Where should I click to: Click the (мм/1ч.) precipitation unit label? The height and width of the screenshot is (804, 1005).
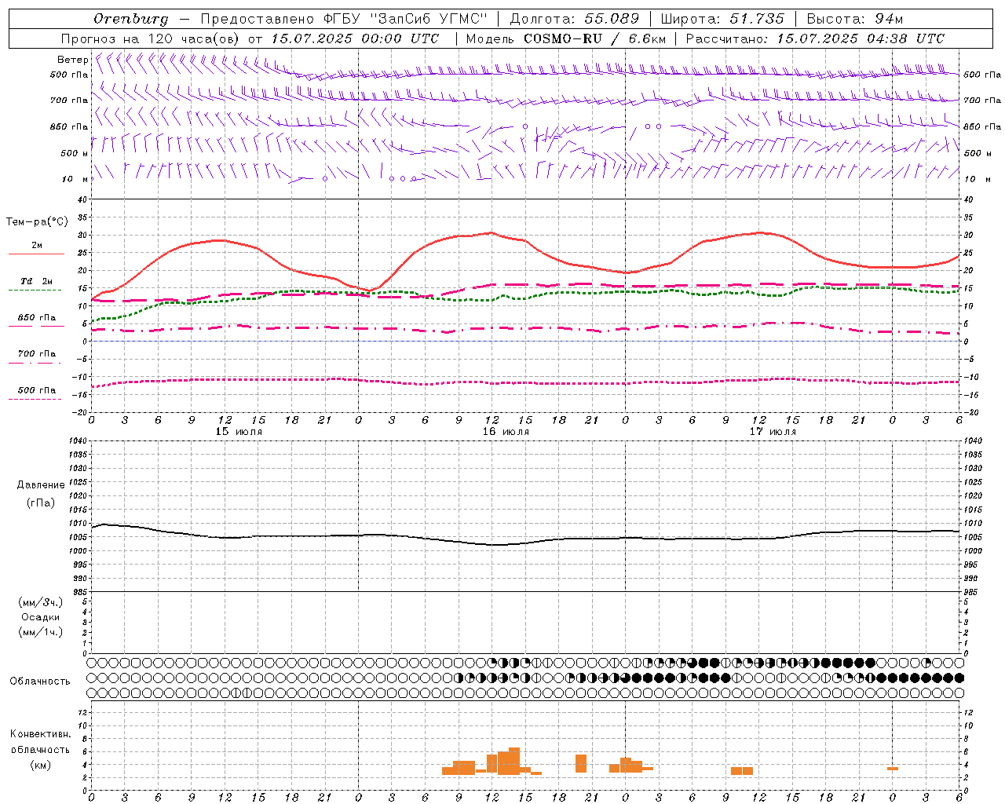pyautogui.click(x=41, y=632)
